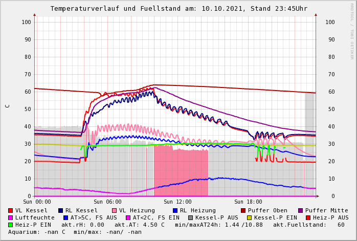The width and height of the screenshot is (357, 241).
Task: Select the pink VL Heizung legend swatch
Action: pyautogui.click(x=115, y=210)
